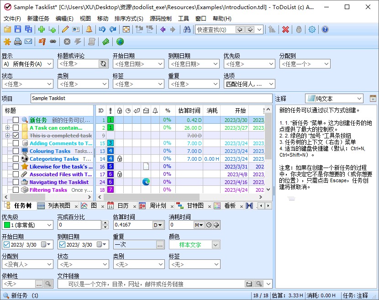This screenshot has width=379, height=300.
Task: Go to next task with right arrow
Action: point(173,30)
